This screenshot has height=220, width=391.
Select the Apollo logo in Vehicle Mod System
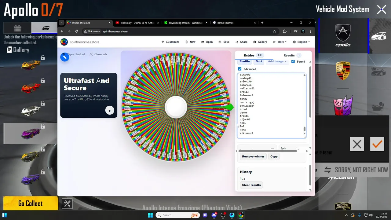343,36
